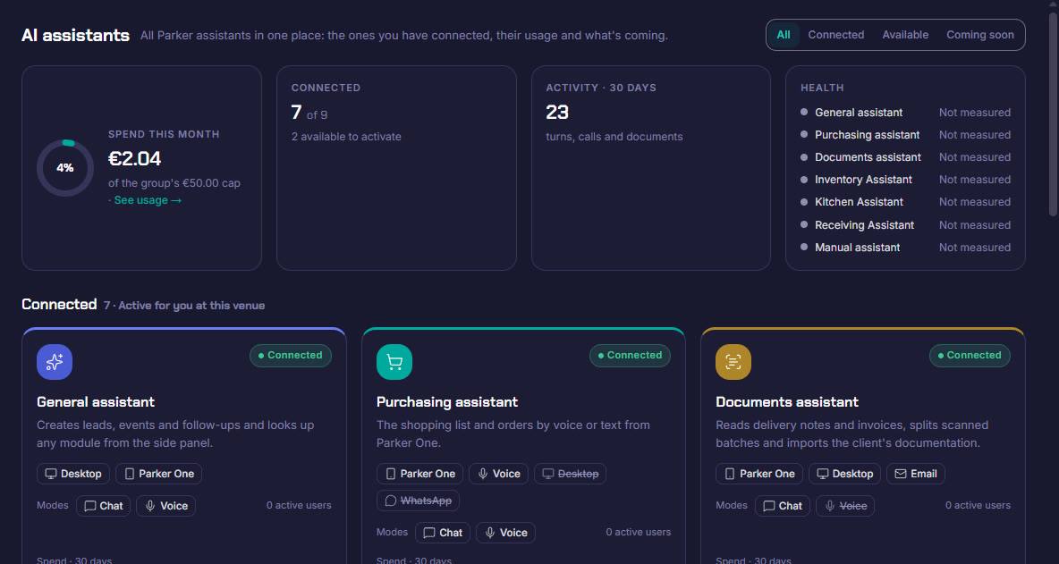The image size is (1059, 564).
Task: Select Chat mode on Documents assistant card
Action: [x=783, y=506]
